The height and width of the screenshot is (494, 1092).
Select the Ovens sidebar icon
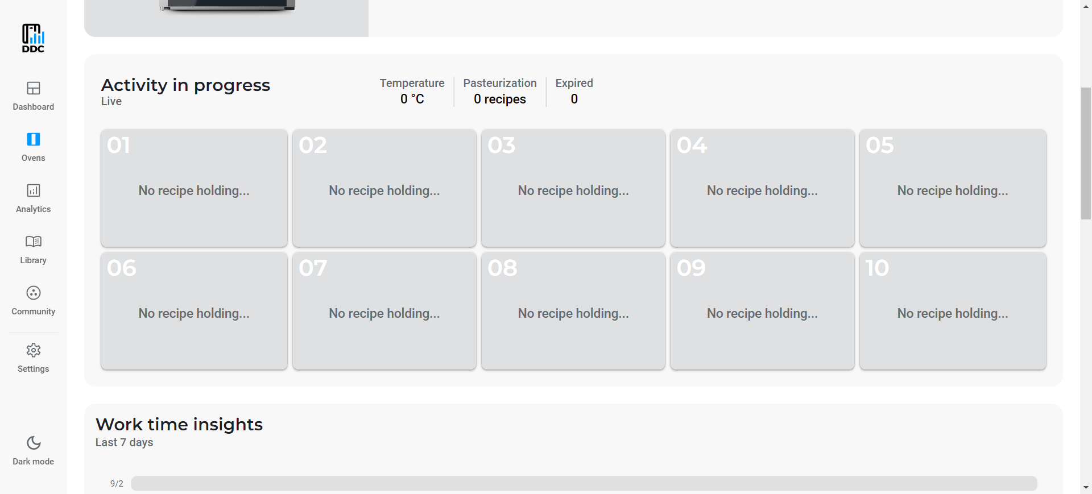click(34, 140)
